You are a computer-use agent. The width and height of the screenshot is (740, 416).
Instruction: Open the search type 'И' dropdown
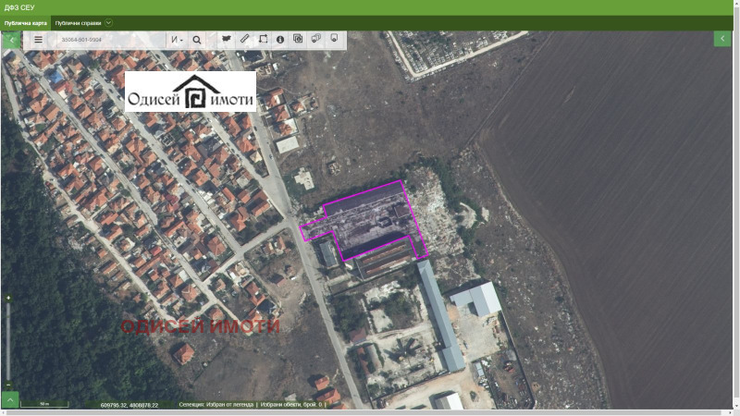[176, 40]
